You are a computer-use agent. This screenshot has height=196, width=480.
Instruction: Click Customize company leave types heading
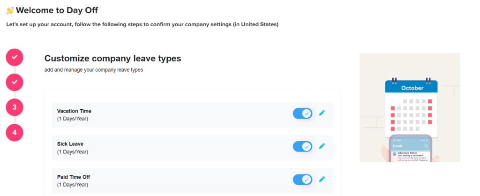tap(112, 59)
